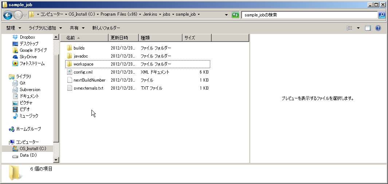
Task: Sort by 更新日時 column header
Action: 124,38
